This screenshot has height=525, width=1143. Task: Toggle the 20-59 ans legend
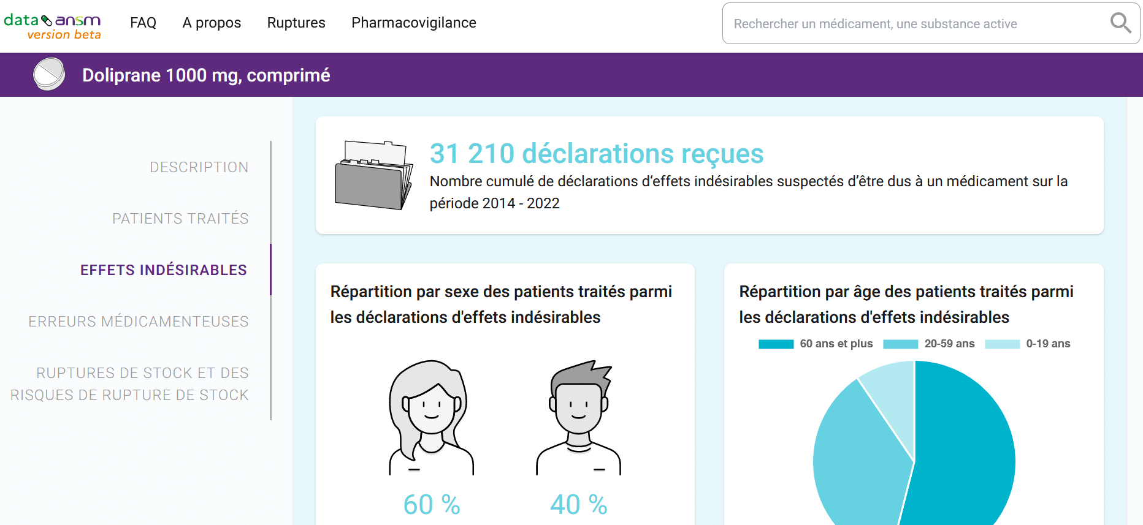929,344
